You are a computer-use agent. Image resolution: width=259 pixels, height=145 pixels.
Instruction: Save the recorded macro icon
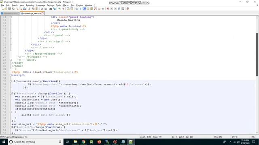tap(123, 8)
